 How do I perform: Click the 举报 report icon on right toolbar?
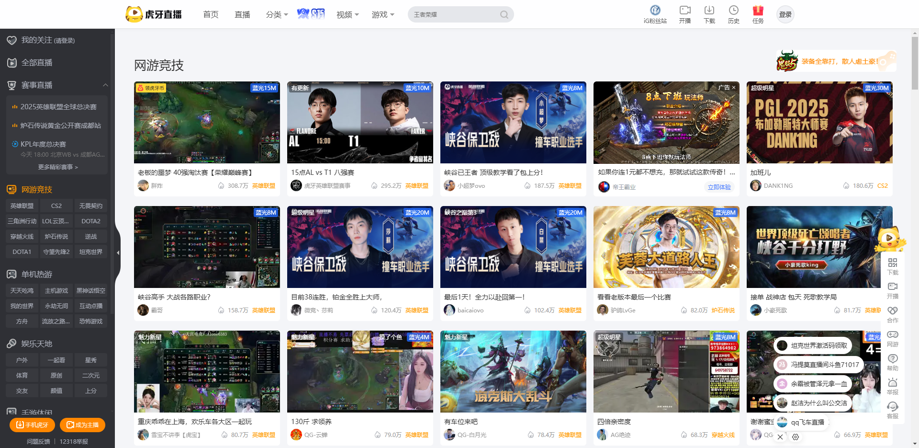coord(892,383)
